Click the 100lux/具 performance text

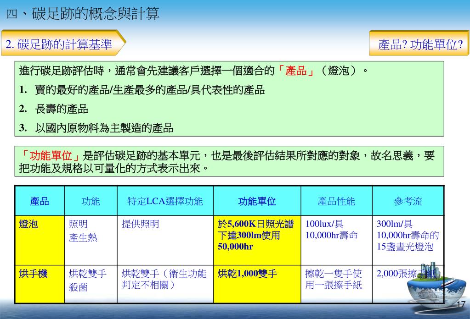[x=324, y=224]
